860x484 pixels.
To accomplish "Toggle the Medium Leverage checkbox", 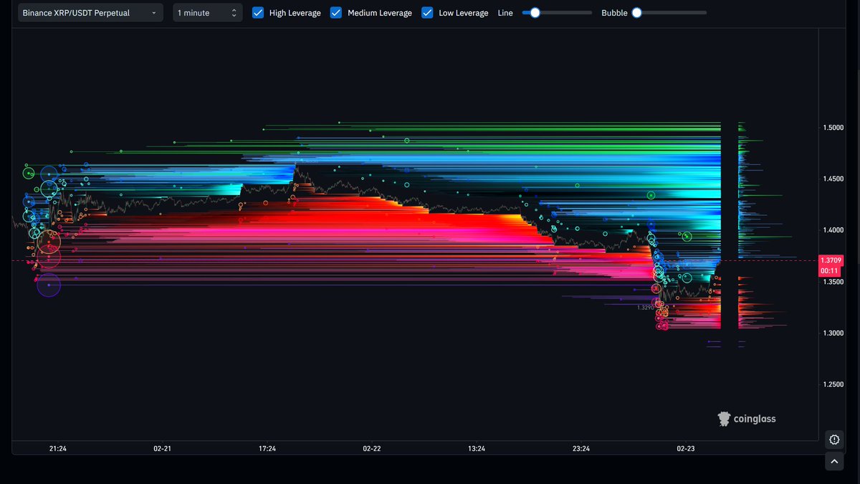I will (336, 13).
